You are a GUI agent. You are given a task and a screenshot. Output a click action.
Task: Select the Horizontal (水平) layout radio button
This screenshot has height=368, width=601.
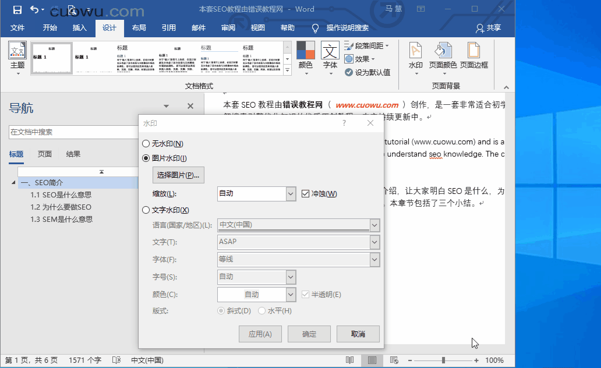(262, 311)
